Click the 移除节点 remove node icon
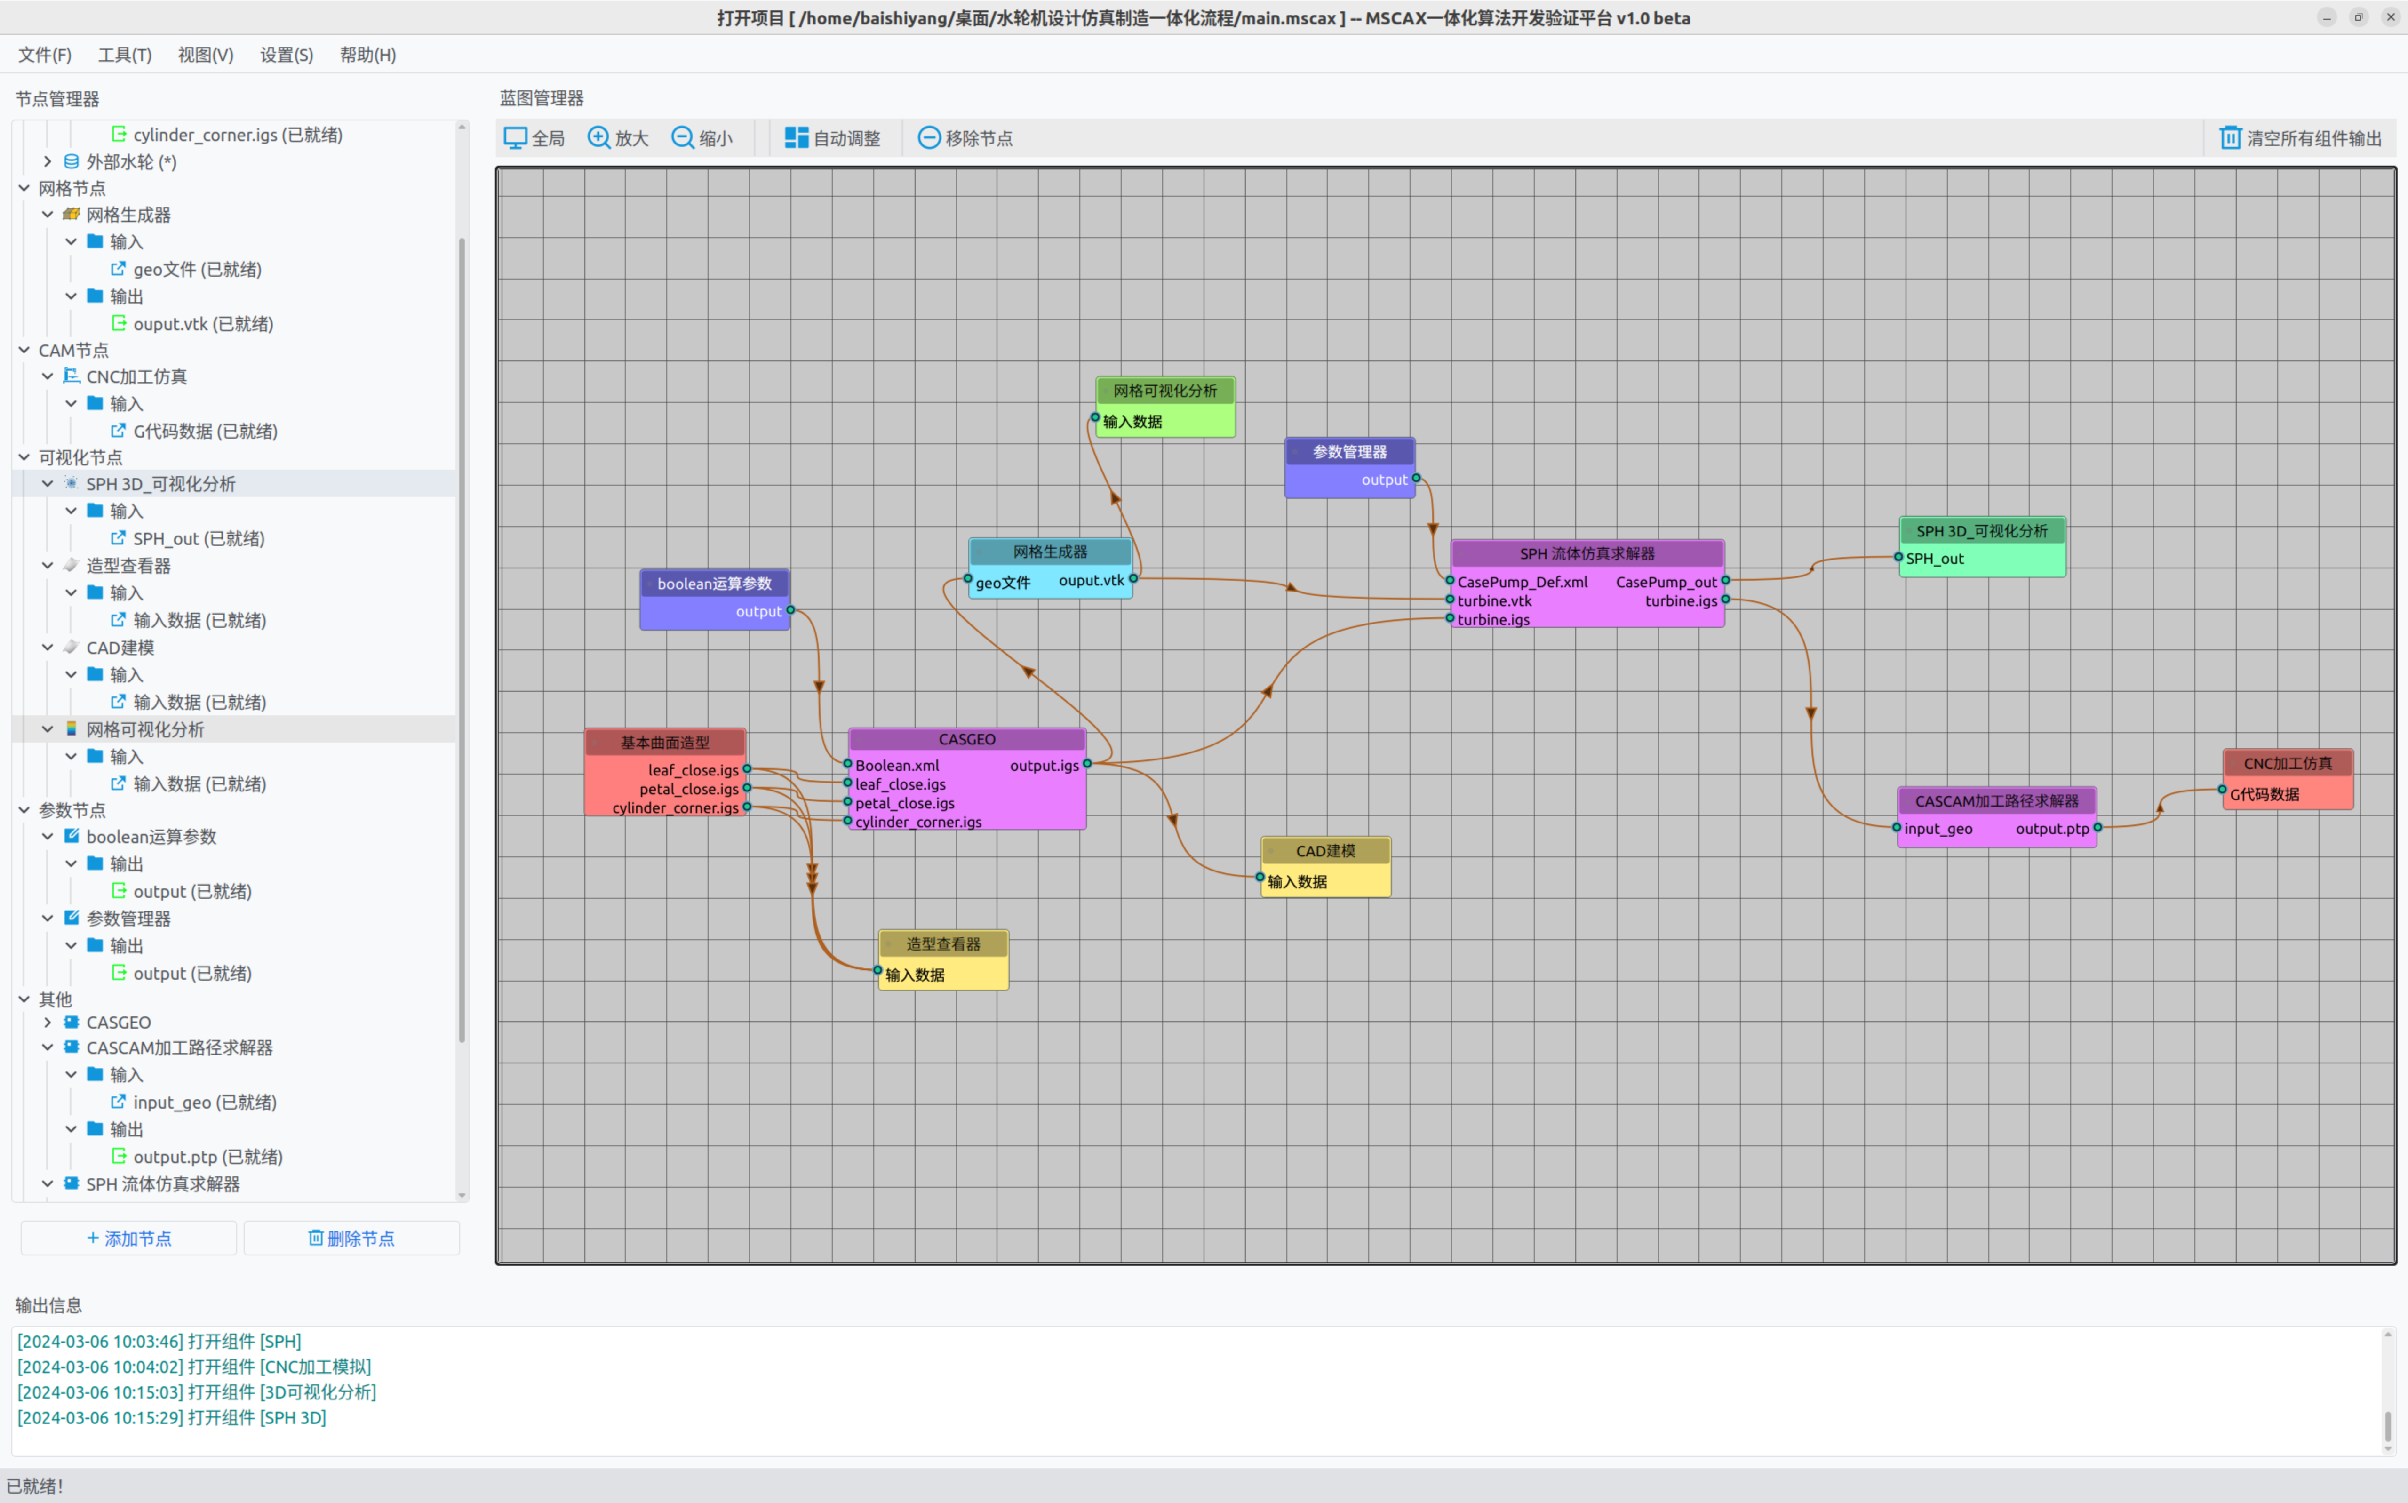This screenshot has height=1503, width=2408. click(x=928, y=138)
